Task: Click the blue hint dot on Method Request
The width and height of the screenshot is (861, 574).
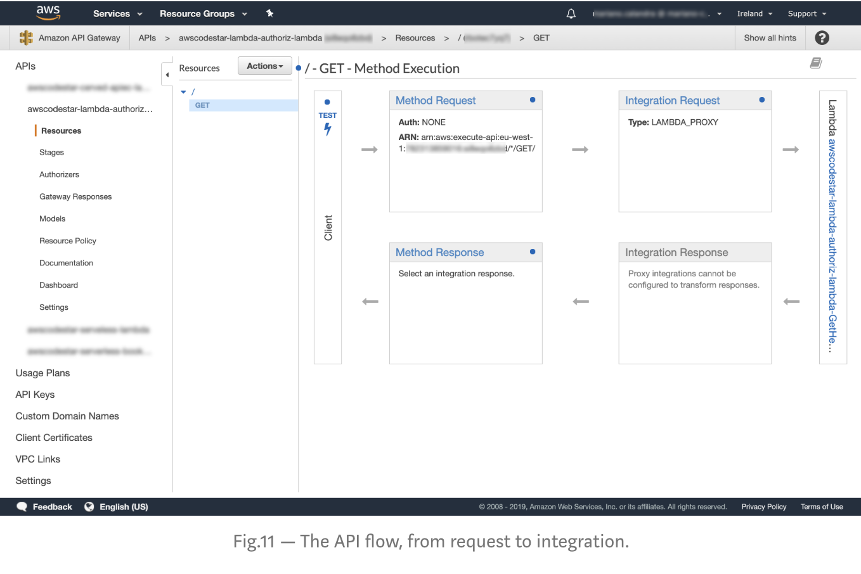Action: (x=533, y=99)
